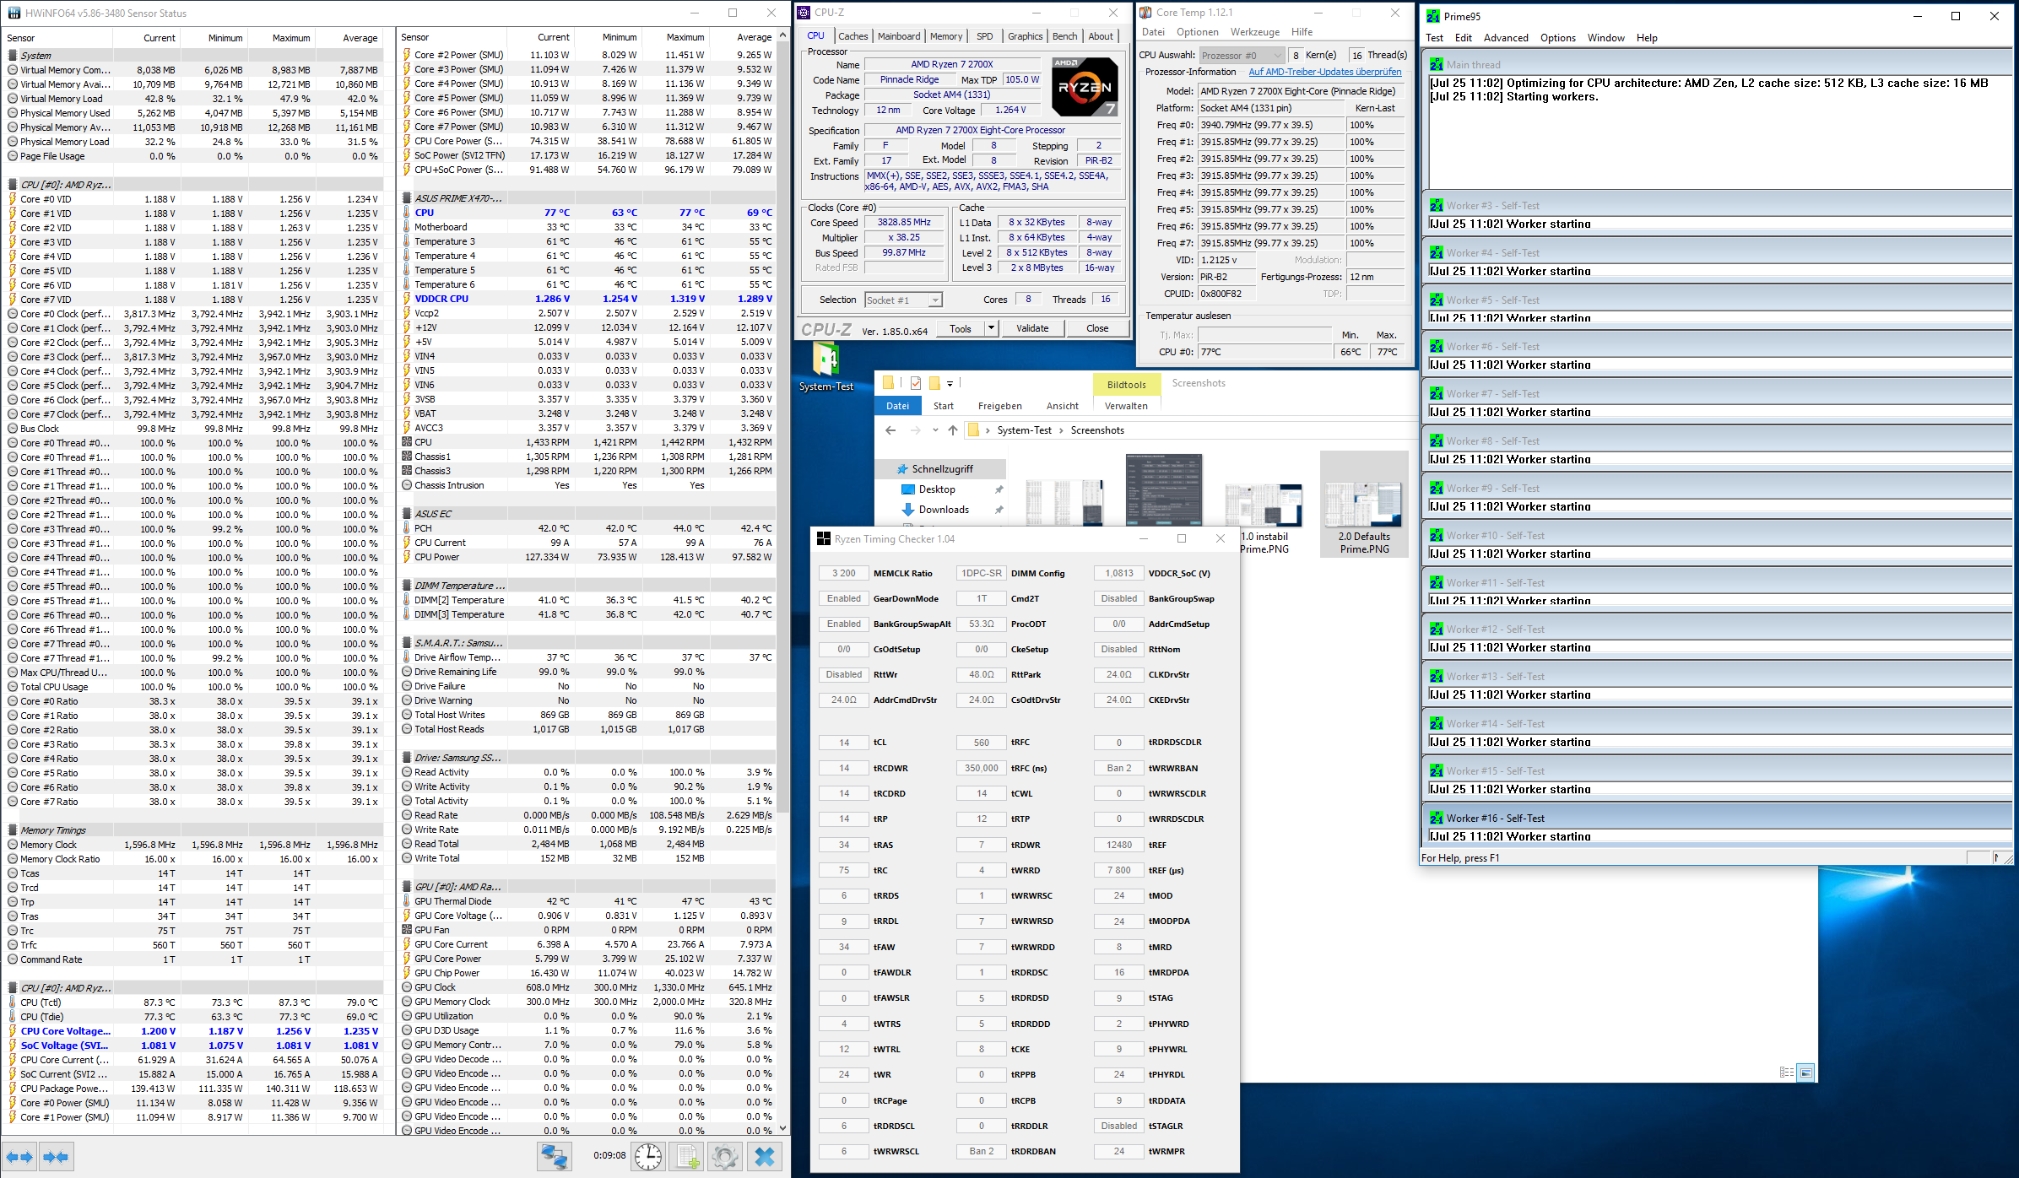Click Explorer properties checkmark quick-access icon
Viewport: 2019px width, 1178px height.
[x=916, y=383]
